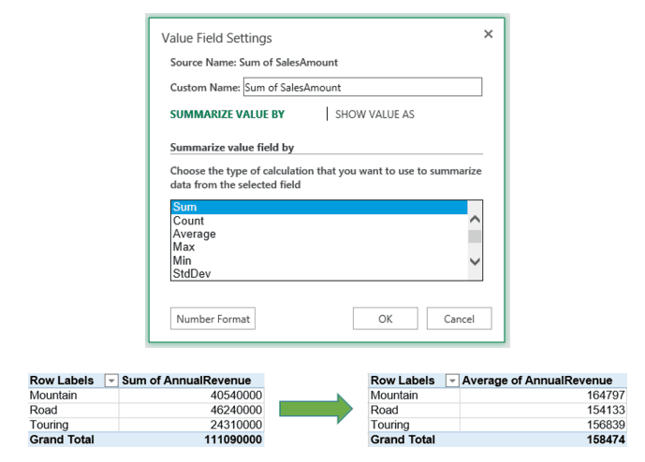Viewport: 645px width, 462px height.
Task: Open Row Labels filter in Sum table
Action: (x=111, y=381)
